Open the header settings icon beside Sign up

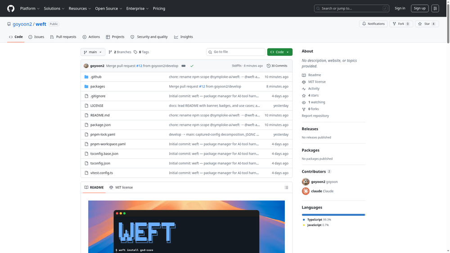pyautogui.click(x=435, y=8)
